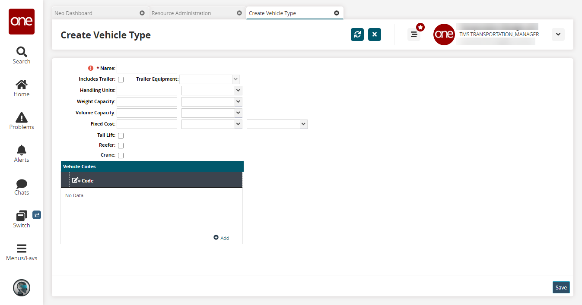Open the Menus/Favs hamburger icon

click(x=22, y=248)
